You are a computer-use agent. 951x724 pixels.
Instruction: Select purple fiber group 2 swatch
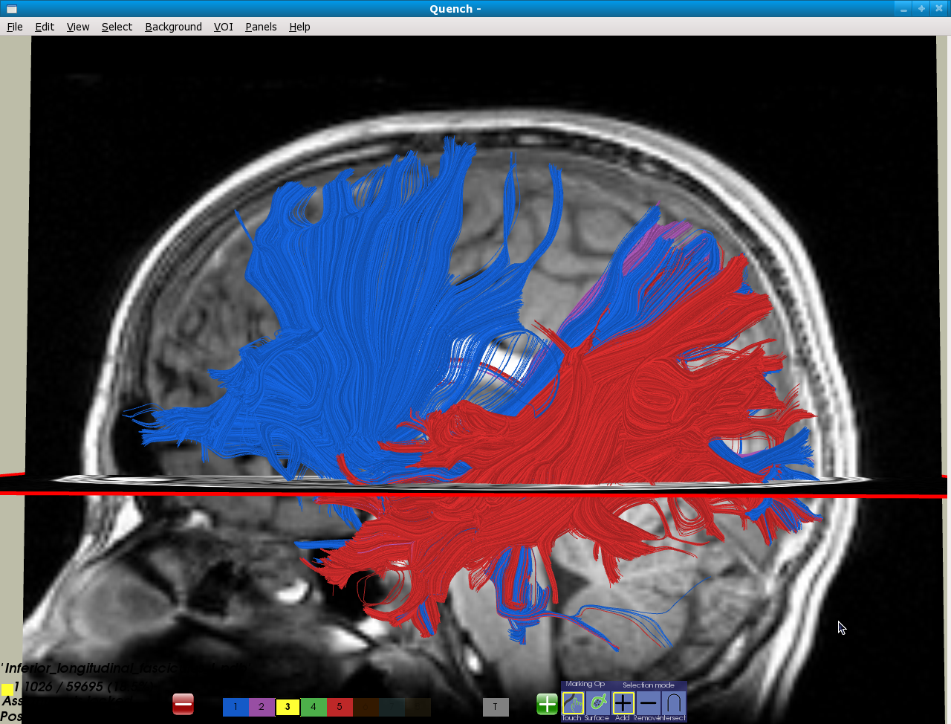click(262, 707)
